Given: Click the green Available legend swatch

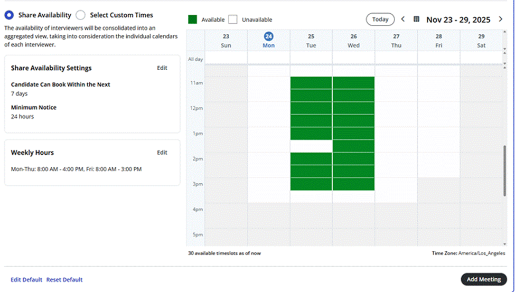Looking at the screenshot, I should (193, 20).
